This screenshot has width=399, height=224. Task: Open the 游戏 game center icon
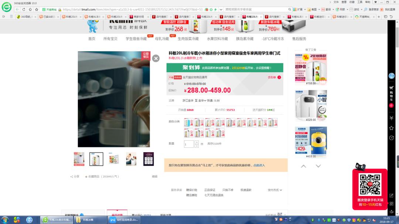[356, 10]
